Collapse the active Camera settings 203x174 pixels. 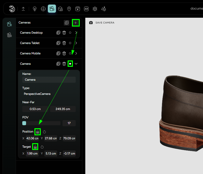tap(76, 64)
